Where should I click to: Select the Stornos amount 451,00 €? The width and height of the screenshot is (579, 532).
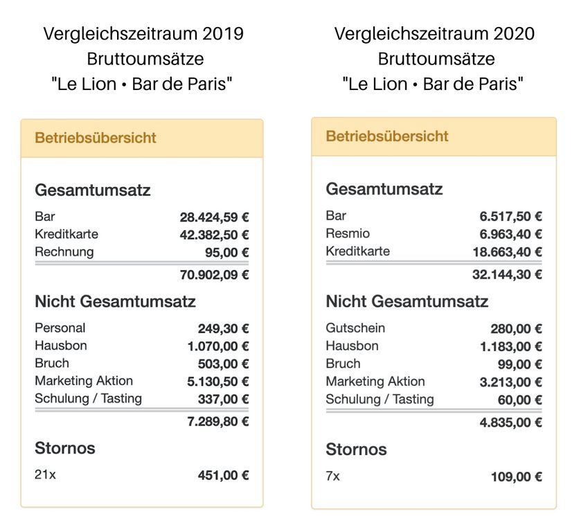click(x=224, y=475)
